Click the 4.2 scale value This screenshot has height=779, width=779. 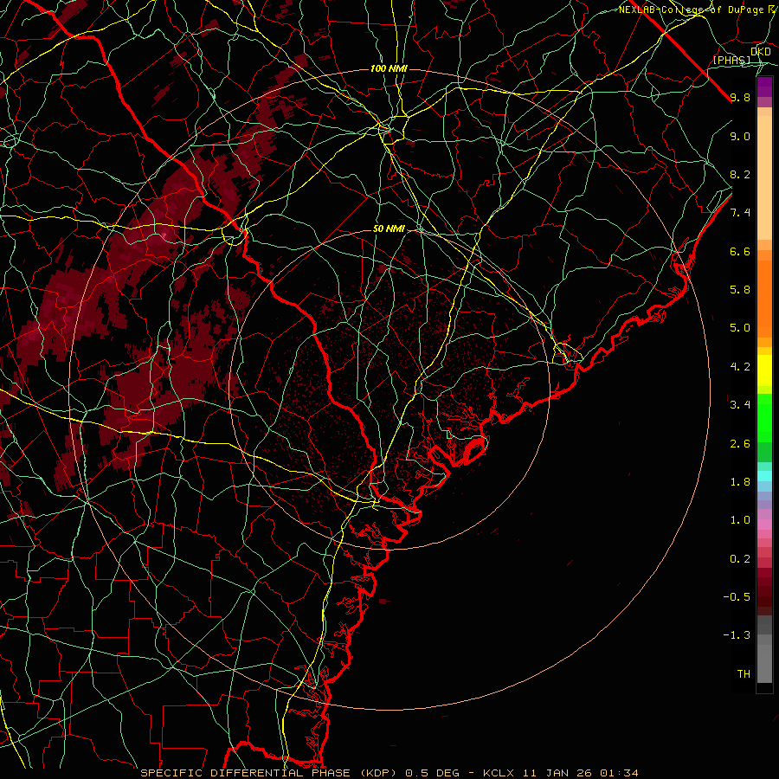[x=740, y=367]
